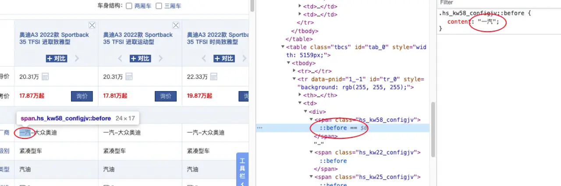Click the webpage vertical scrollbar thumb

click(x=252, y=5)
